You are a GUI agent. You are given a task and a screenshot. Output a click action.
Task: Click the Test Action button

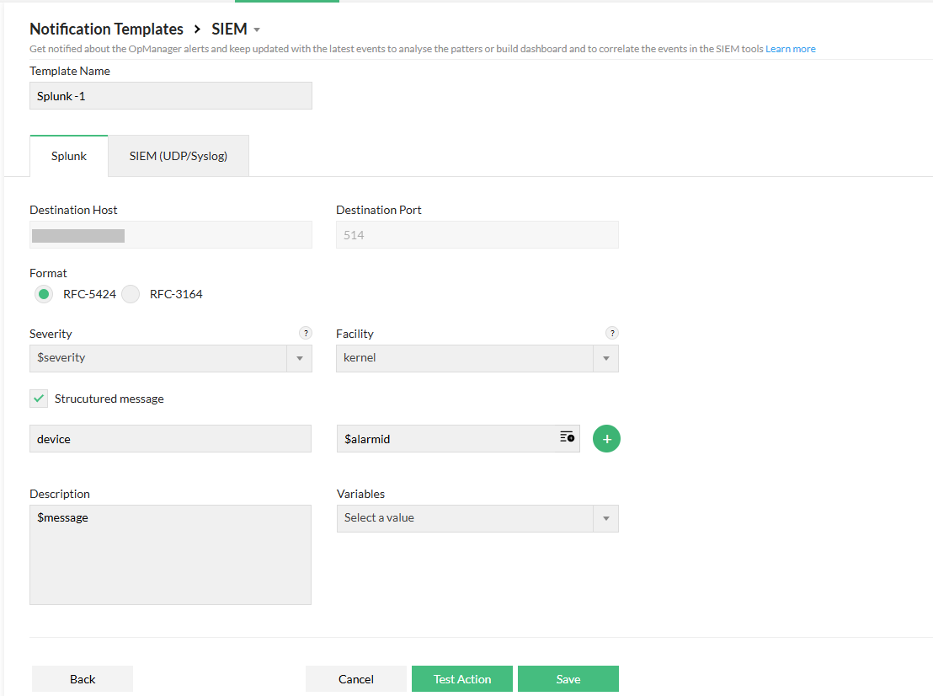(461, 678)
